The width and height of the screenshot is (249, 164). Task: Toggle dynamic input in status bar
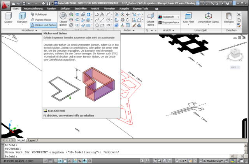(79, 161)
